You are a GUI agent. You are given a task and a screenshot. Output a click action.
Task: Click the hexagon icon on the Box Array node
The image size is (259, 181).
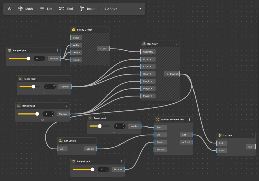pyautogui.click(x=143, y=44)
